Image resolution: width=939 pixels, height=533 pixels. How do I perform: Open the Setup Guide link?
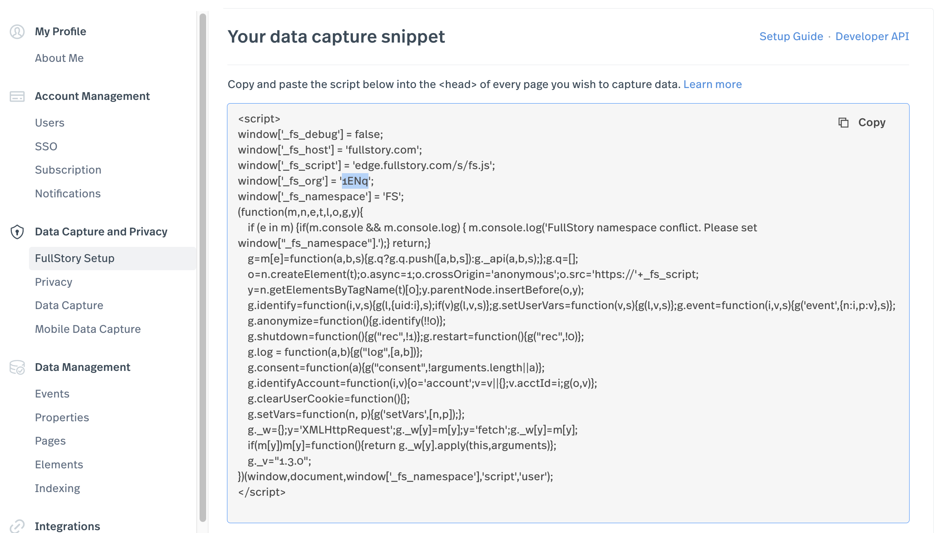point(791,36)
